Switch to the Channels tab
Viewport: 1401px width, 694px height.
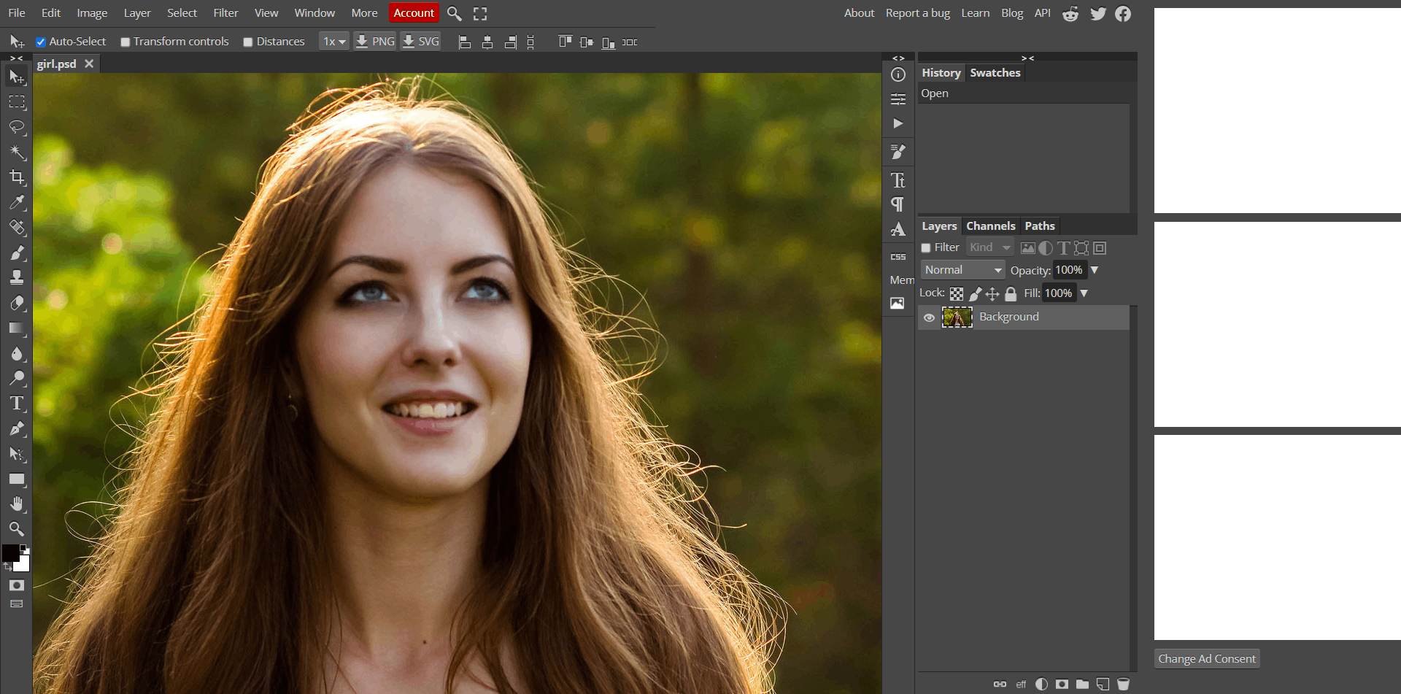pos(990,226)
